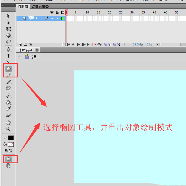Screen dimensions: 186x186
Task: Select the 图层 1 layer row
Action: [41, 18]
